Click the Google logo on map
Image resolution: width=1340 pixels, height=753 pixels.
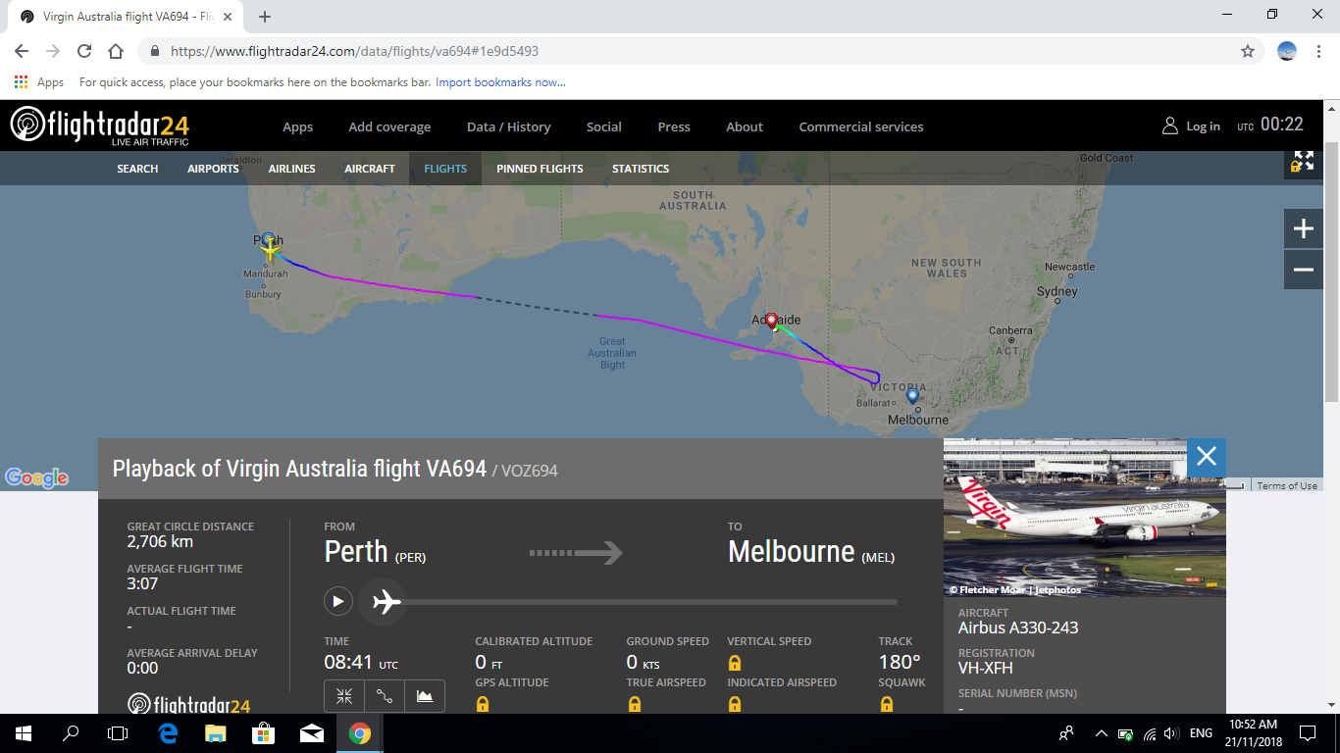point(37,477)
